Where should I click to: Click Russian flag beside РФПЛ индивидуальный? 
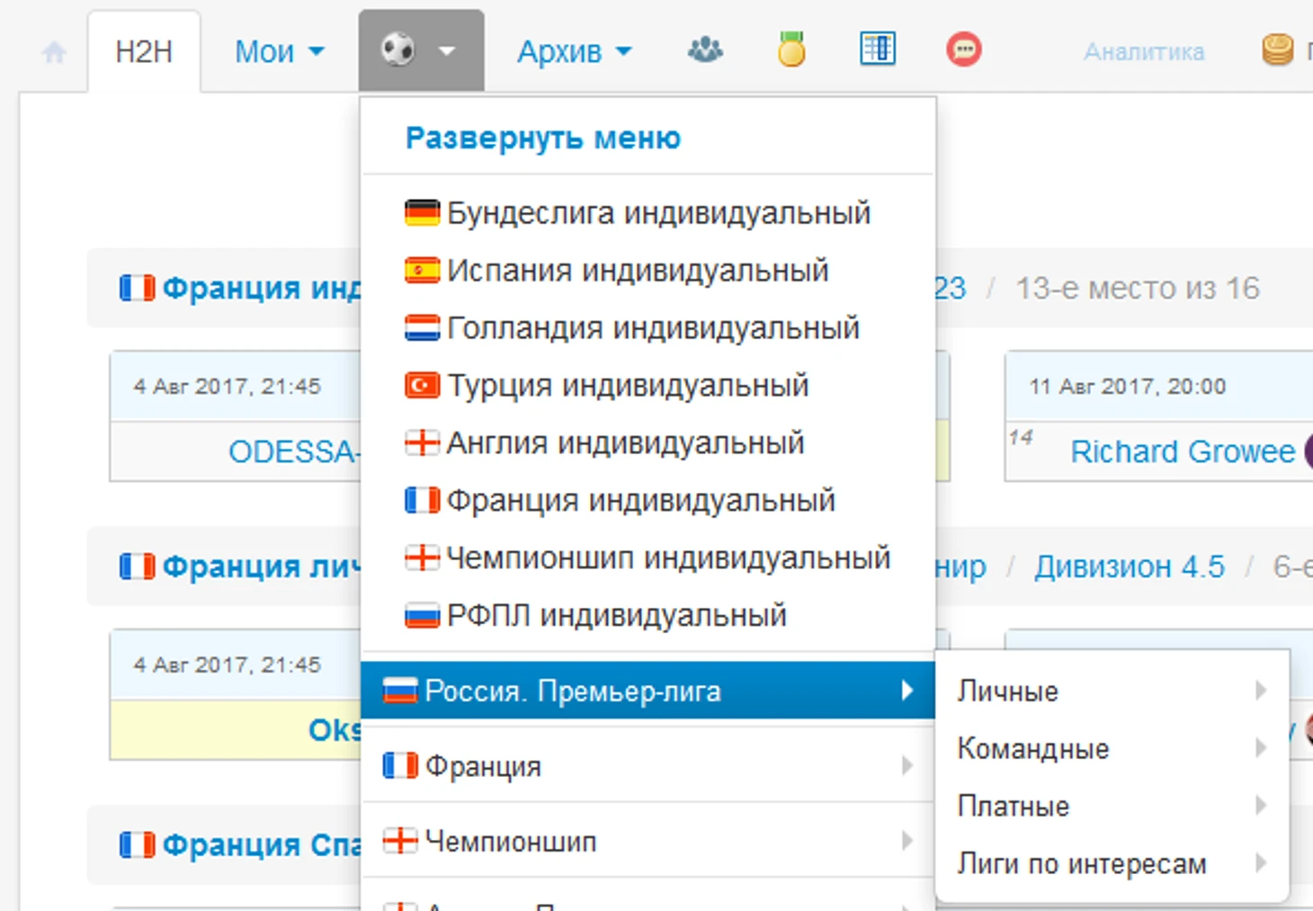(x=422, y=616)
